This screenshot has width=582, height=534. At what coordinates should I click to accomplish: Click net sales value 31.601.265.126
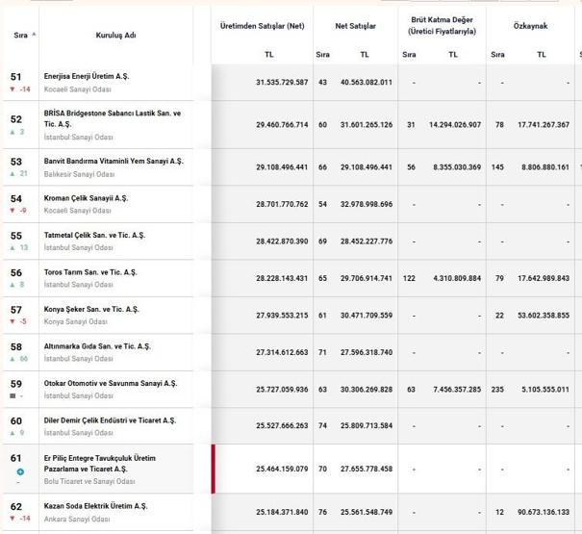tap(367, 125)
